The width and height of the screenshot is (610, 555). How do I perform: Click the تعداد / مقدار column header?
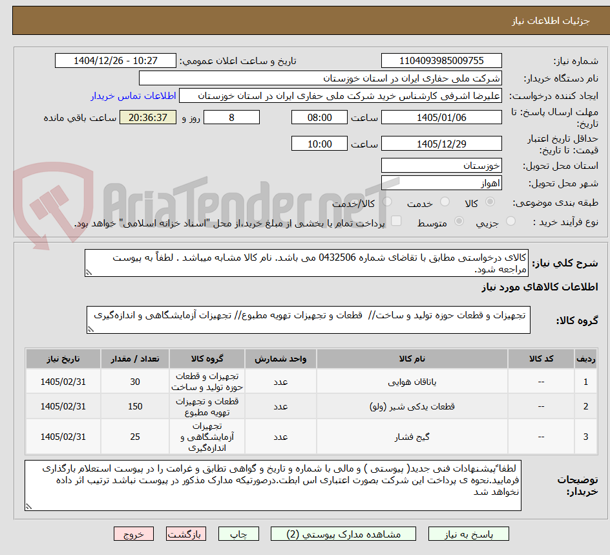pos(135,359)
